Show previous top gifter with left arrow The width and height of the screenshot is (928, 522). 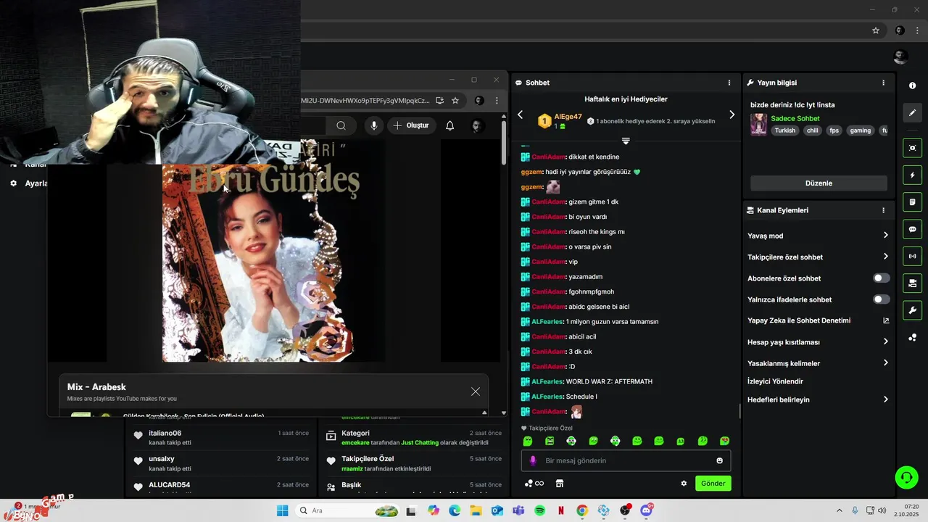(x=520, y=115)
